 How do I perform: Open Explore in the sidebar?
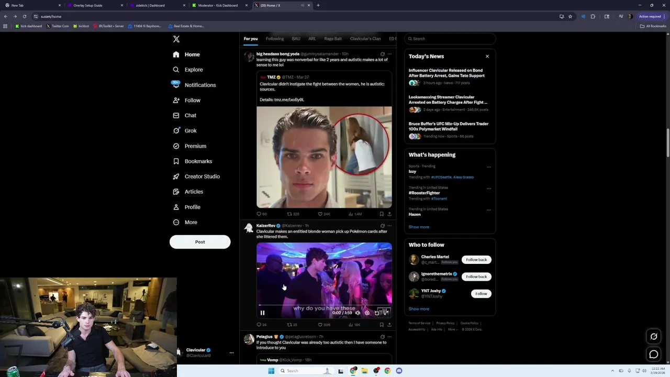[187, 70]
